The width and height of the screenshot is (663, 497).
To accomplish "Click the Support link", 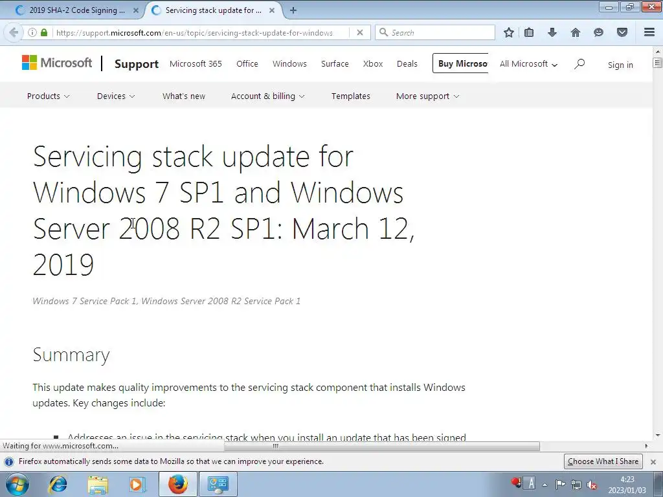I will click(137, 64).
